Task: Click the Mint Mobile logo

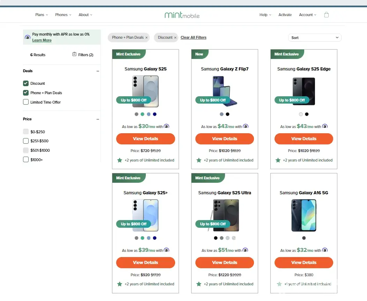Action: click(182, 15)
